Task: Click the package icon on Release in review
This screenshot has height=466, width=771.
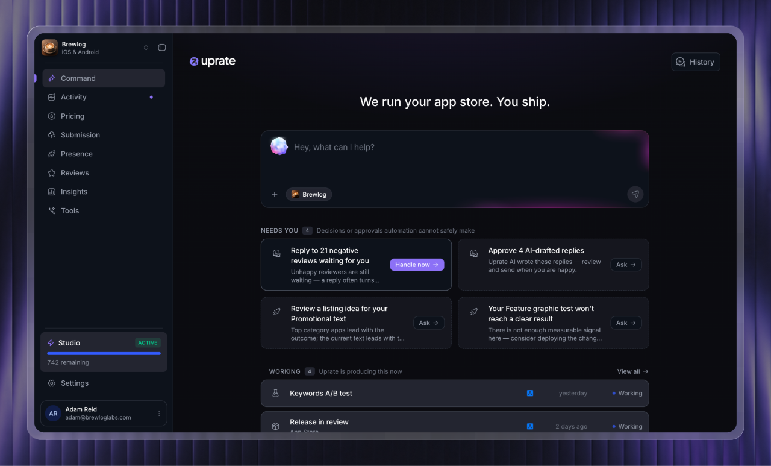Action: point(275,426)
